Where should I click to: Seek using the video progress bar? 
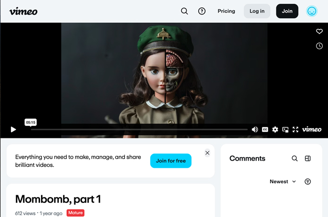coord(139,130)
